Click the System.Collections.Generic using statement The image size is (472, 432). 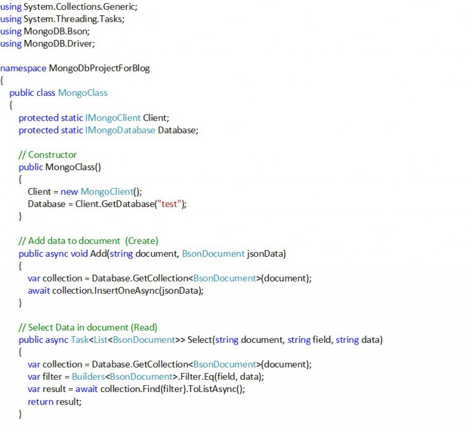[x=80, y=6]
